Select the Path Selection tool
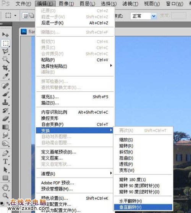The image size is (191, 213). (5, 170)
